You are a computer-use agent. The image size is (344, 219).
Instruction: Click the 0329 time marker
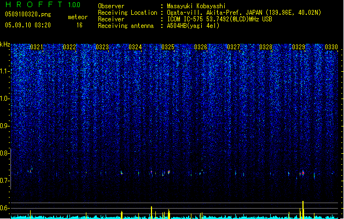299,47
